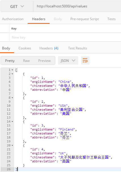
Task: Open the GET method dropdown
Action: click(17, 6)
